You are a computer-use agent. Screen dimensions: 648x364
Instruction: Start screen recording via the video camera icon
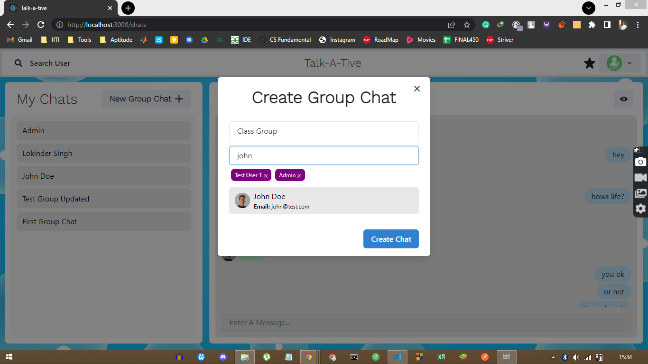tap(640, 177)
